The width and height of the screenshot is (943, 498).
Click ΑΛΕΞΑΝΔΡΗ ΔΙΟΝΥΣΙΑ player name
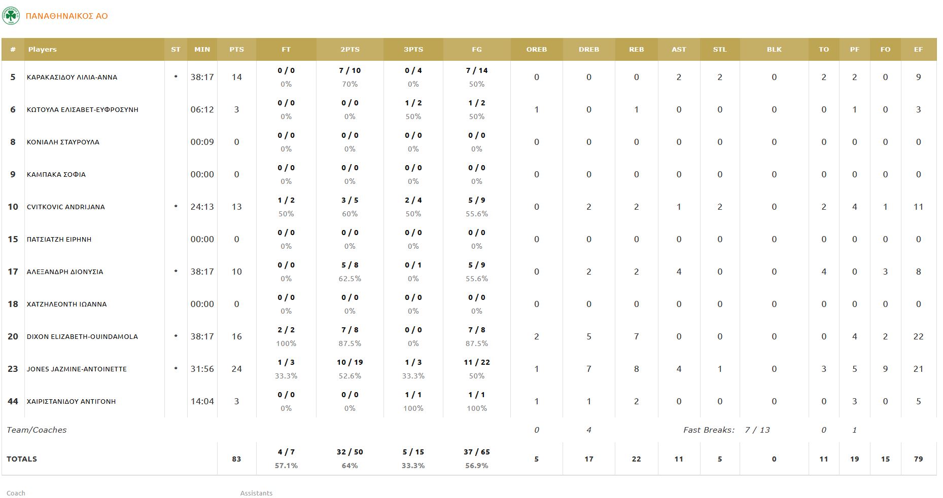pos(65,272)
